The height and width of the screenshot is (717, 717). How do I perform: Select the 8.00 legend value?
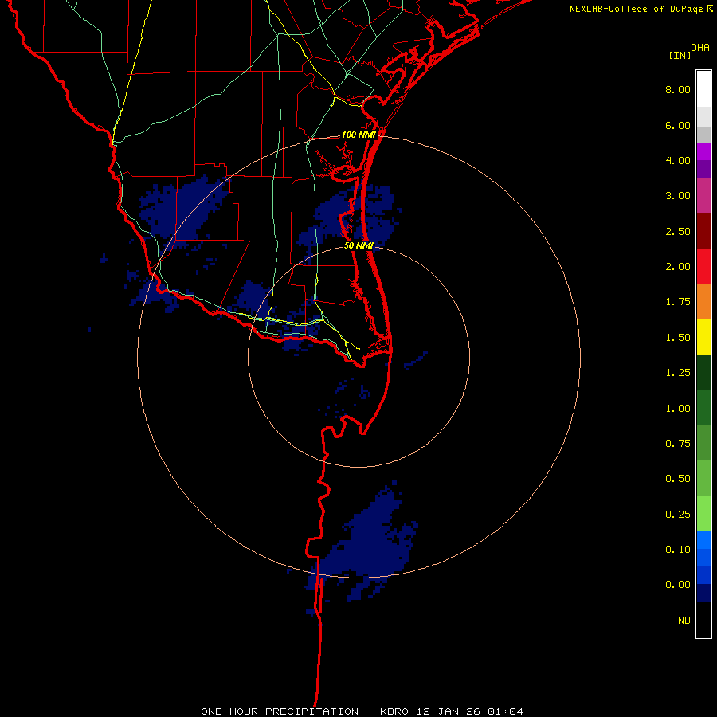pyautogui.click(x=678, y=89)
